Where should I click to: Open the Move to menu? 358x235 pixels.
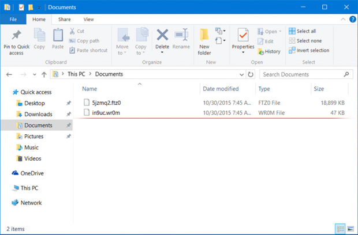click(122, 41)
